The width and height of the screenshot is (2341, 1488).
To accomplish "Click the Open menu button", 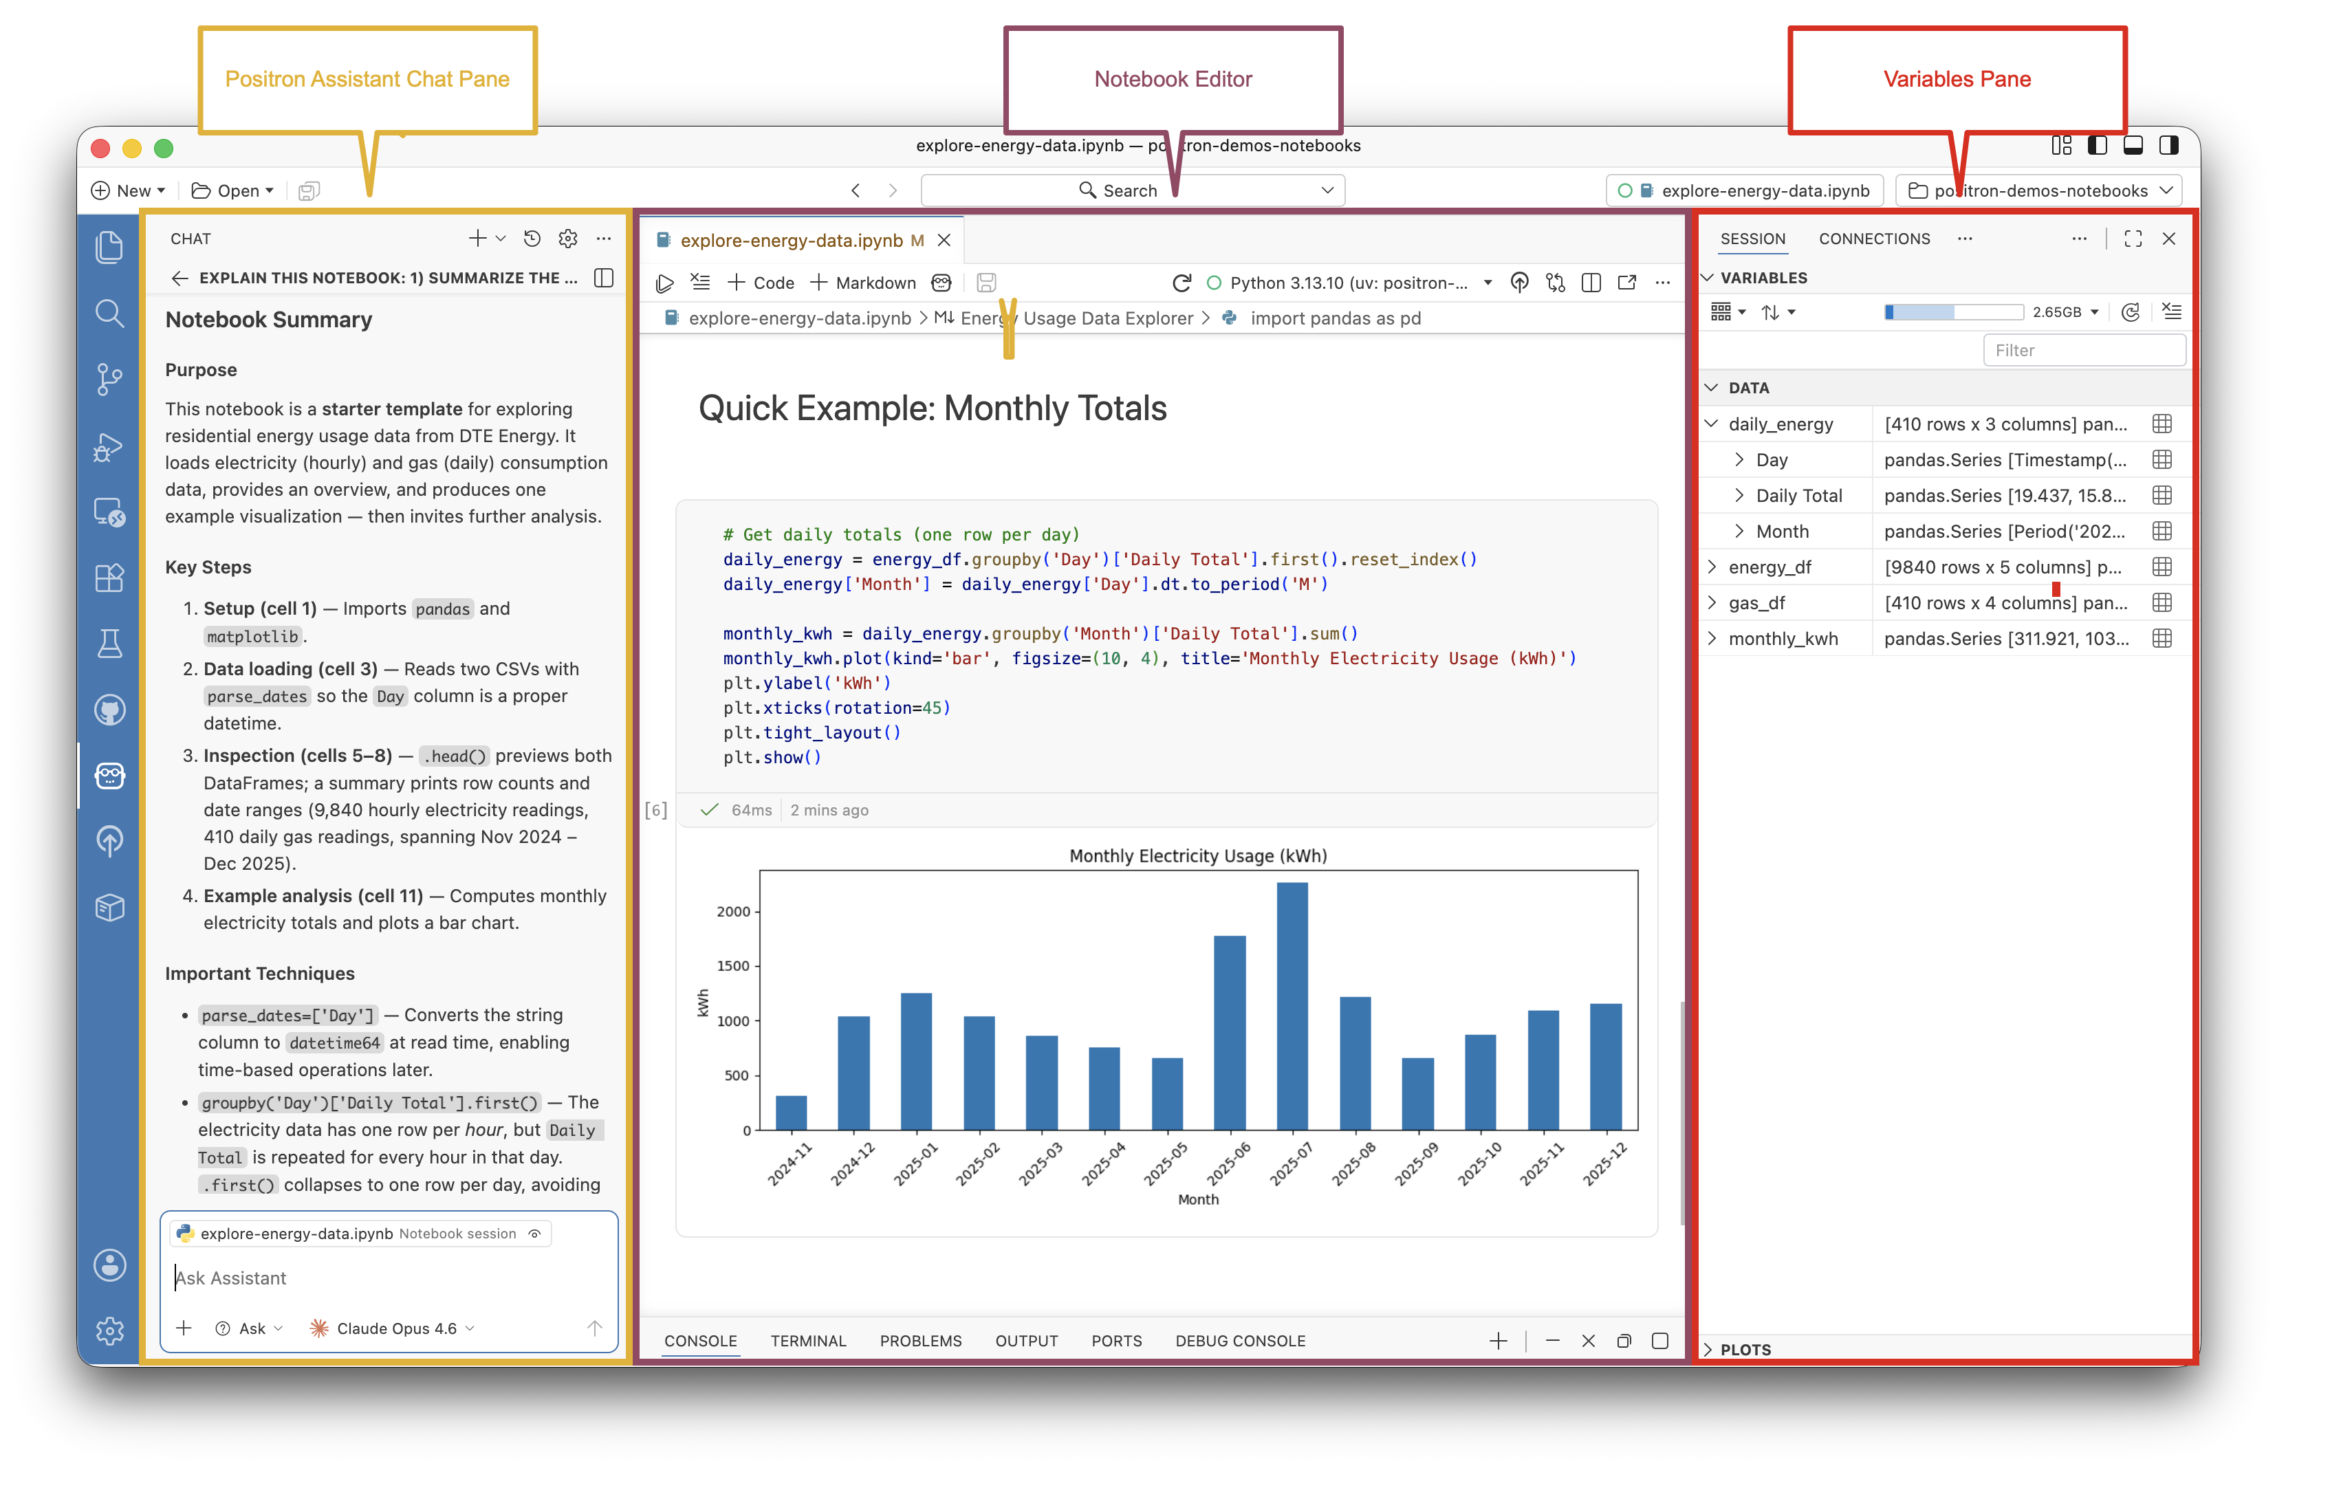I will tap(232, 190).
